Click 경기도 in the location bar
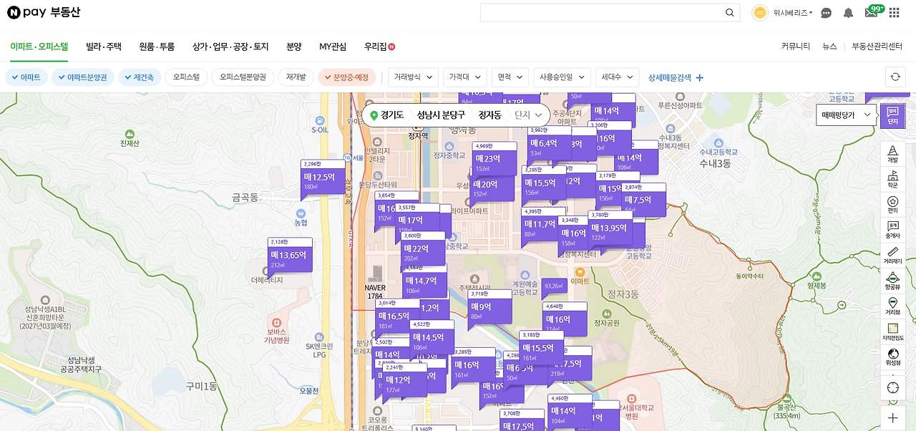The image size is (916, 431). 392,115
